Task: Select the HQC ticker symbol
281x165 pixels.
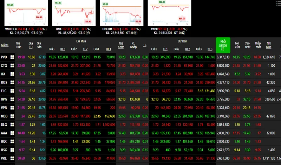Action: (x=4, y=141)
